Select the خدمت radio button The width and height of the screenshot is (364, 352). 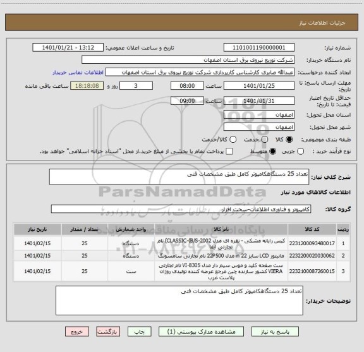point(265,140)
